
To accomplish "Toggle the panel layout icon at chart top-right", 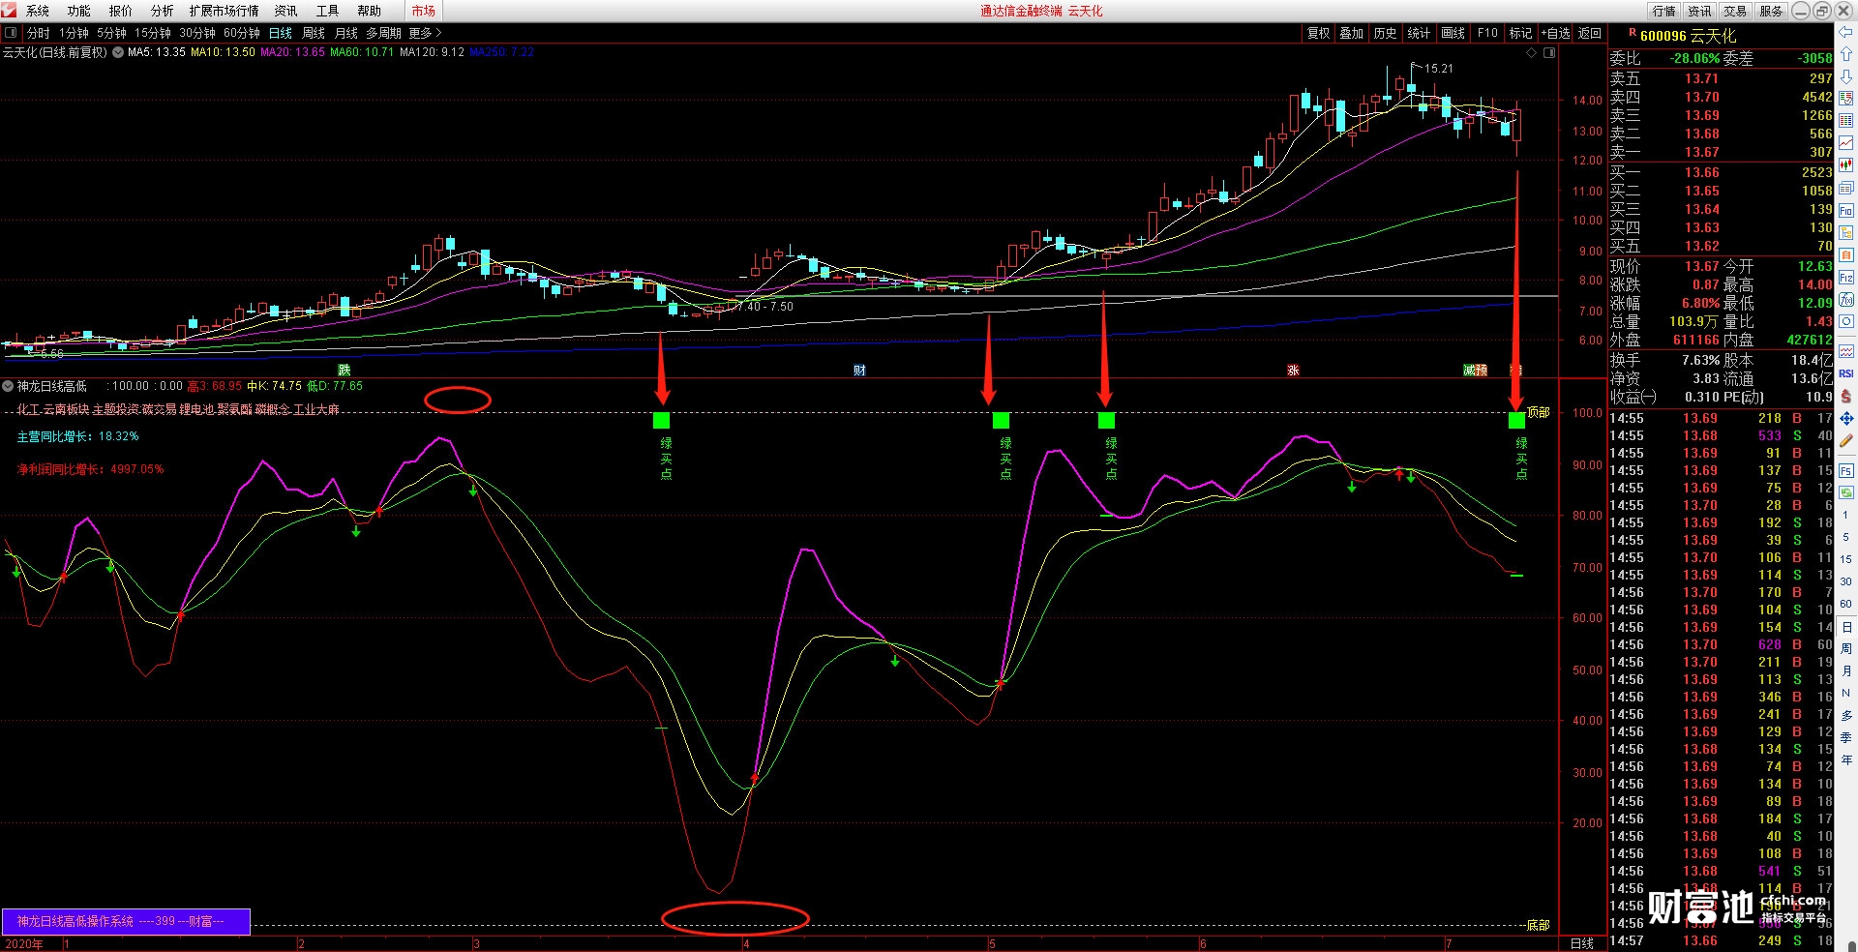I will coord(1549,53).
